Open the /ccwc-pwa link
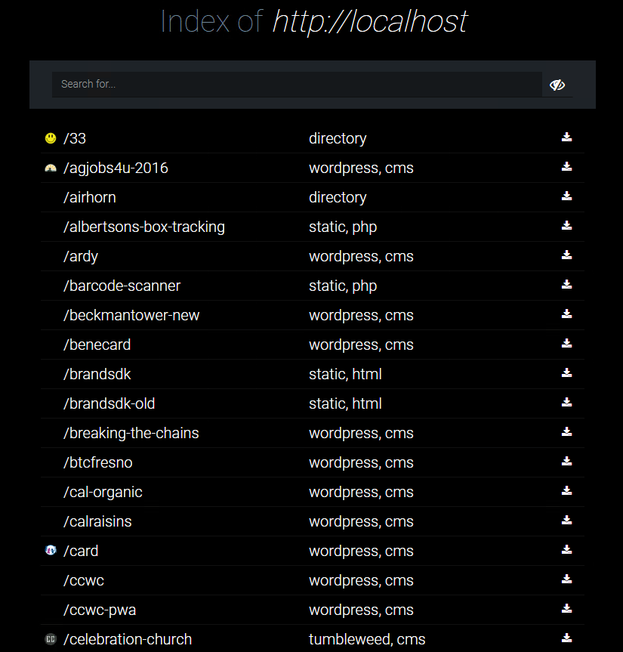Viewport: 623px width, 652px height. coord(100,610)
